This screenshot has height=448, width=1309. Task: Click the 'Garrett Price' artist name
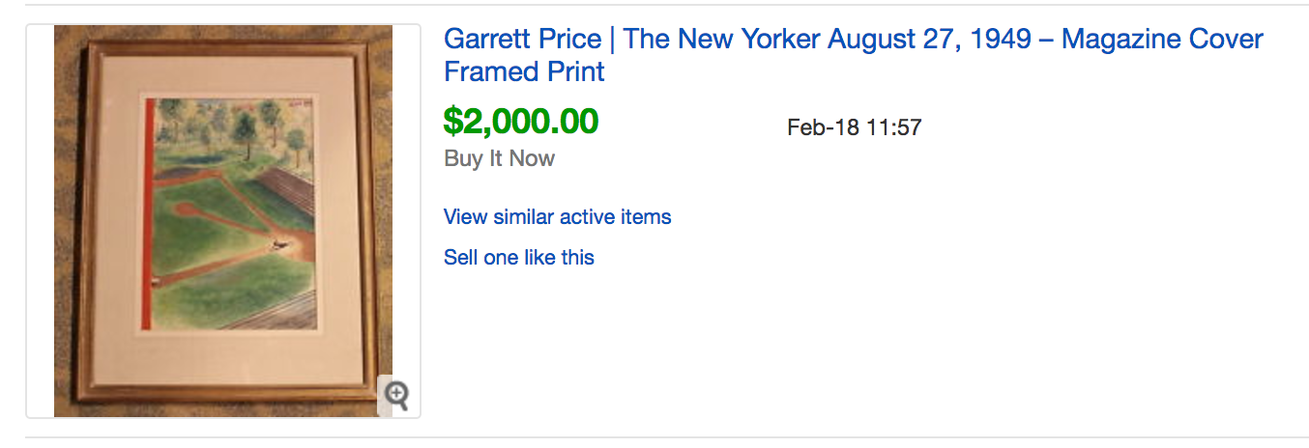tap(522, 41)
